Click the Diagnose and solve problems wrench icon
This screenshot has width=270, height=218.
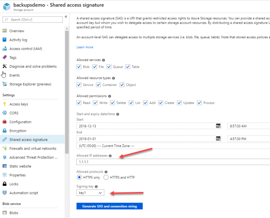point(5,66)
